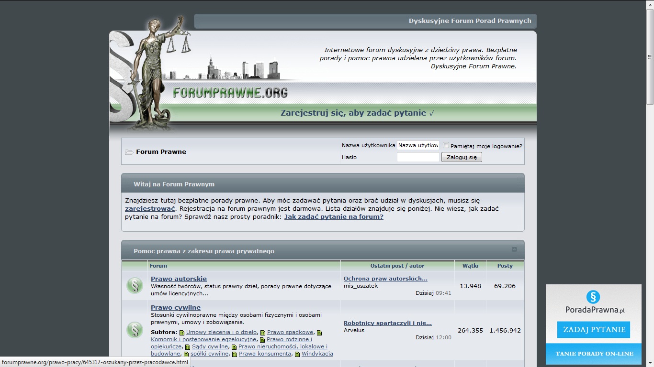The image size is (654, 367).
Task: Open the spółki cywilne subforum
Action: [x=210, y=354]
